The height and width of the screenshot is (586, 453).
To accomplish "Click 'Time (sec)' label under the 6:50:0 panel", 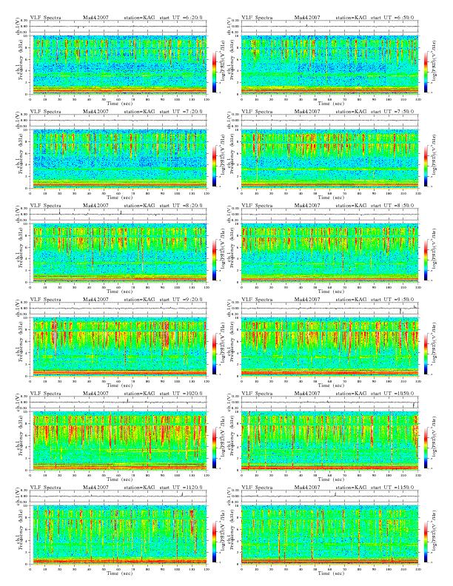I will point(331,103).
